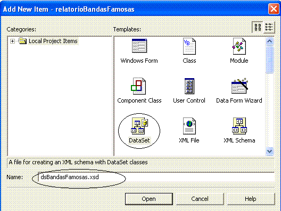Click the Cancel button
The height and width of the screenshot is (211, 281).
click(200, 199)
